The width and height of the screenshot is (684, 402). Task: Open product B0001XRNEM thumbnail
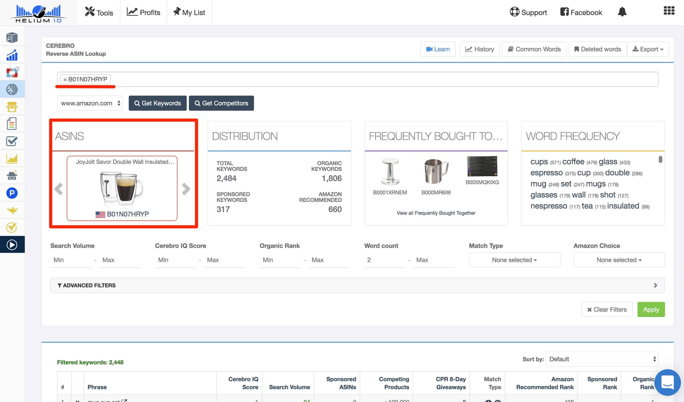click(390, 172)
